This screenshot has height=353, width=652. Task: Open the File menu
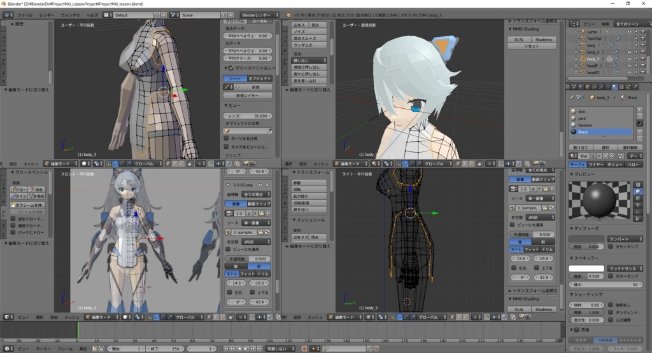[x=25, y=15]
